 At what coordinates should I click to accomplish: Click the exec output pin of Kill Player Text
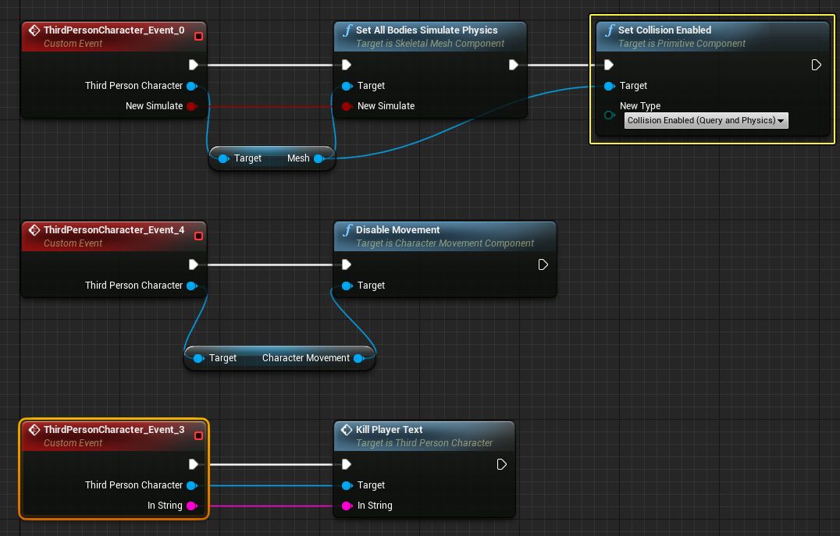[x=501, y=464]
